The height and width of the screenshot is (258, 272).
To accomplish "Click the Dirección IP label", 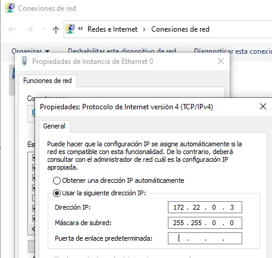I will 73,207.
